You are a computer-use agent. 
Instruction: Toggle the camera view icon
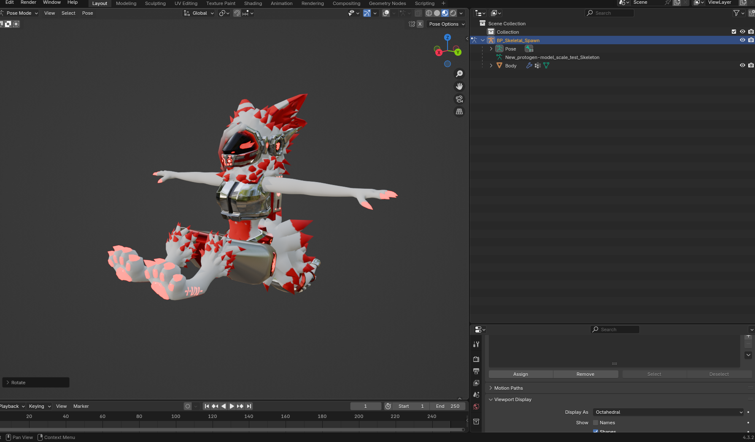pos(459,99)
